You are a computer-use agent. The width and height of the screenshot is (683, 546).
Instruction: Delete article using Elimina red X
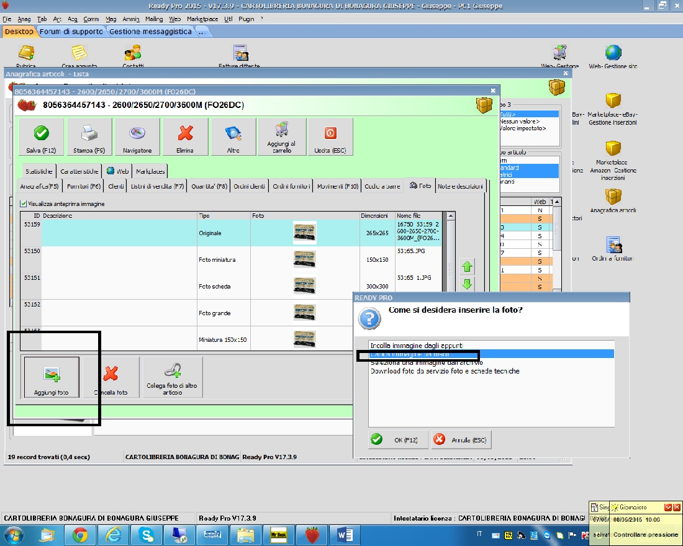pyautogui.click(x=185, y=136)
